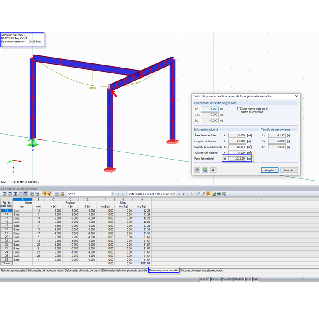Screen dimensions: 319x314
Task: Click the Zc coordinate field
Action: (x=210, y=120)
